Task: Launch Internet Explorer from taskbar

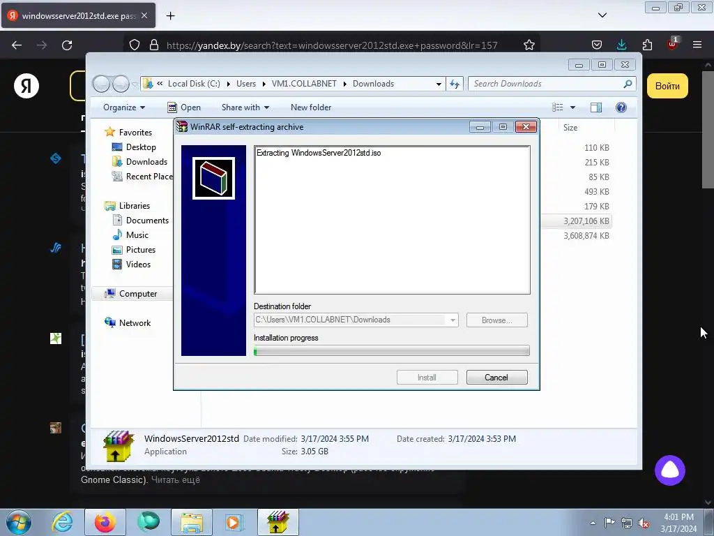Action: pyautogui.click(x=62, y=522)
